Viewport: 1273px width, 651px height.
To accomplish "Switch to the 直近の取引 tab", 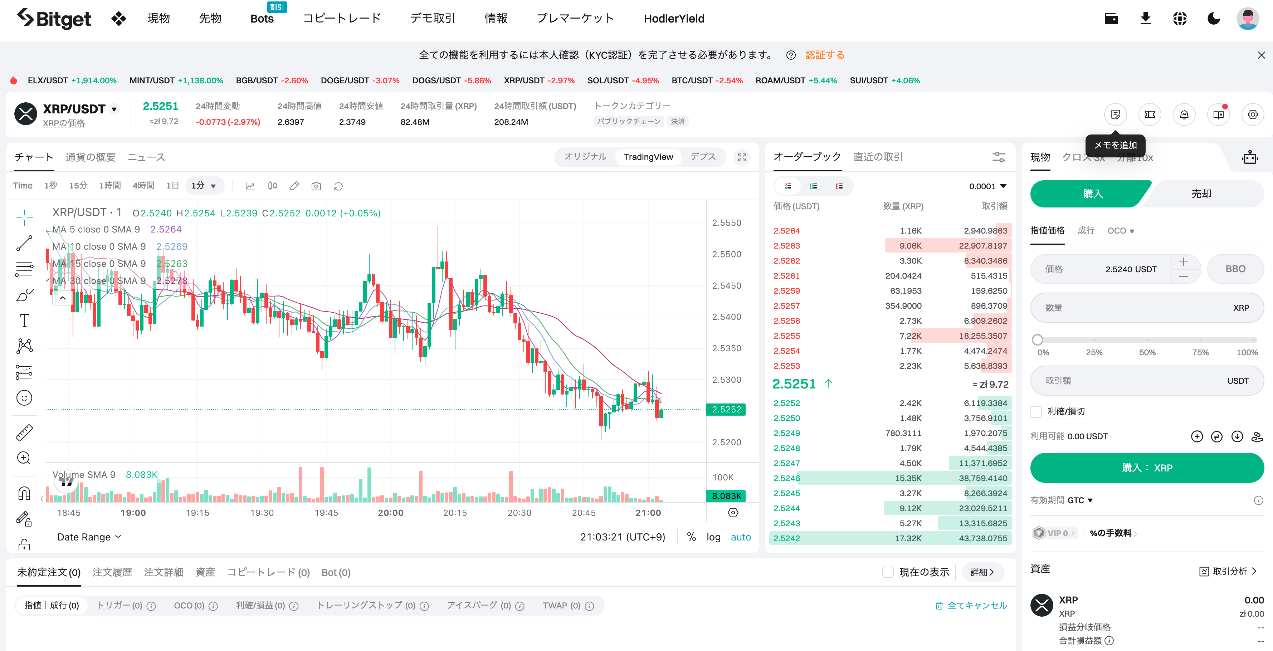I will coord(878,157).
